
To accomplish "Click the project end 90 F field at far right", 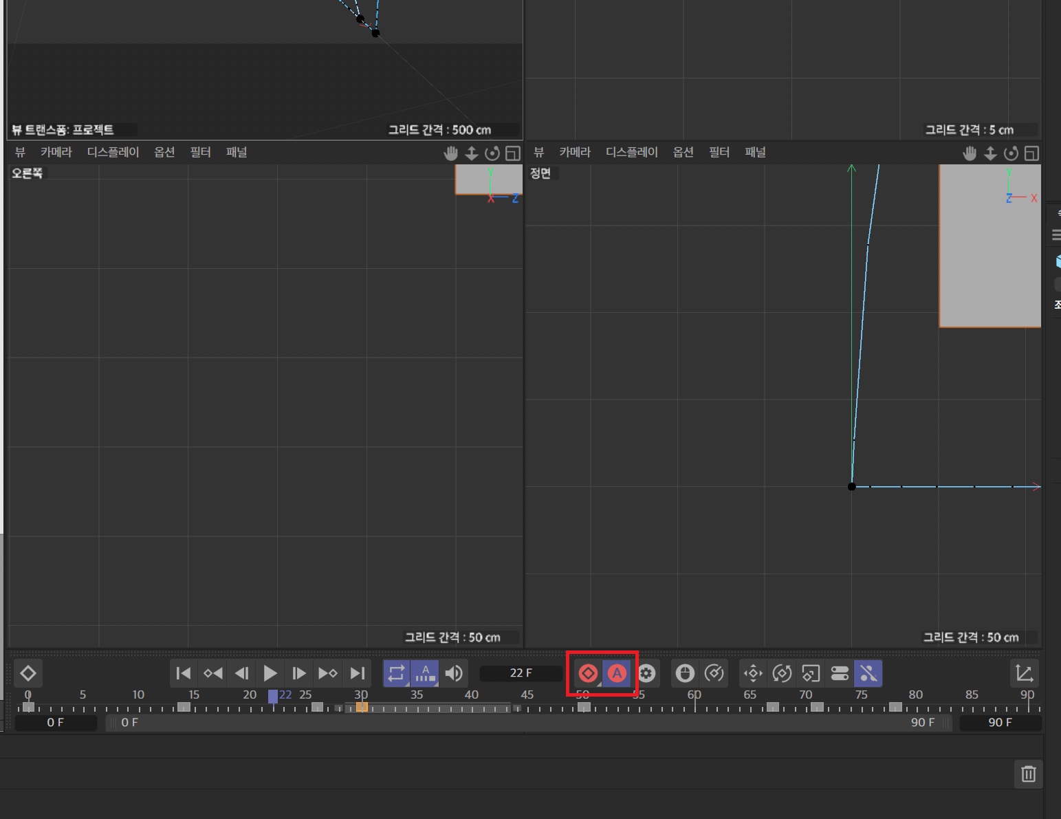I will [1000, 723].
